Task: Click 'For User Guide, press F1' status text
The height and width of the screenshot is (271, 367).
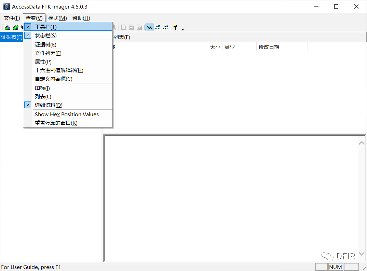Action: click(x=31, y=267)
